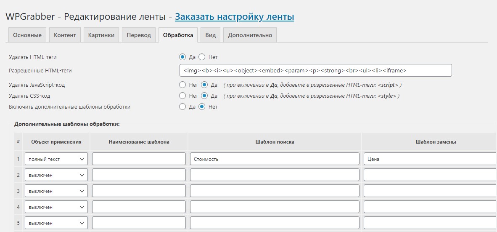Edit the Разрешенные HTML-теги field

point(315,70)
